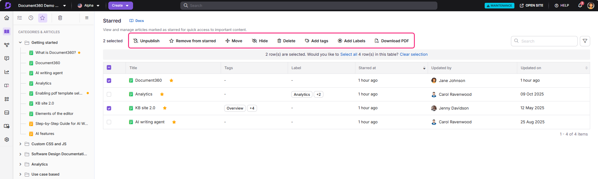Image resolution: width=598 pixels, height=179 pixels.
Task: Open the knowledge base glossary icon in sidebar
Action: click(x=7, y=85)
